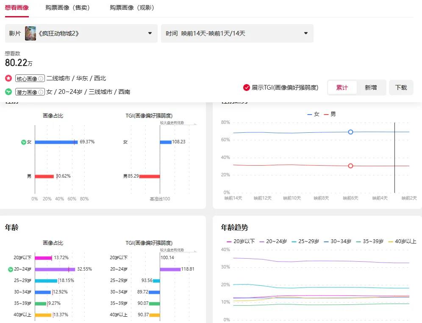Switch to 购票画像（售卖） tab
Viewport: 422px width, 323px height.
(68, 7)
